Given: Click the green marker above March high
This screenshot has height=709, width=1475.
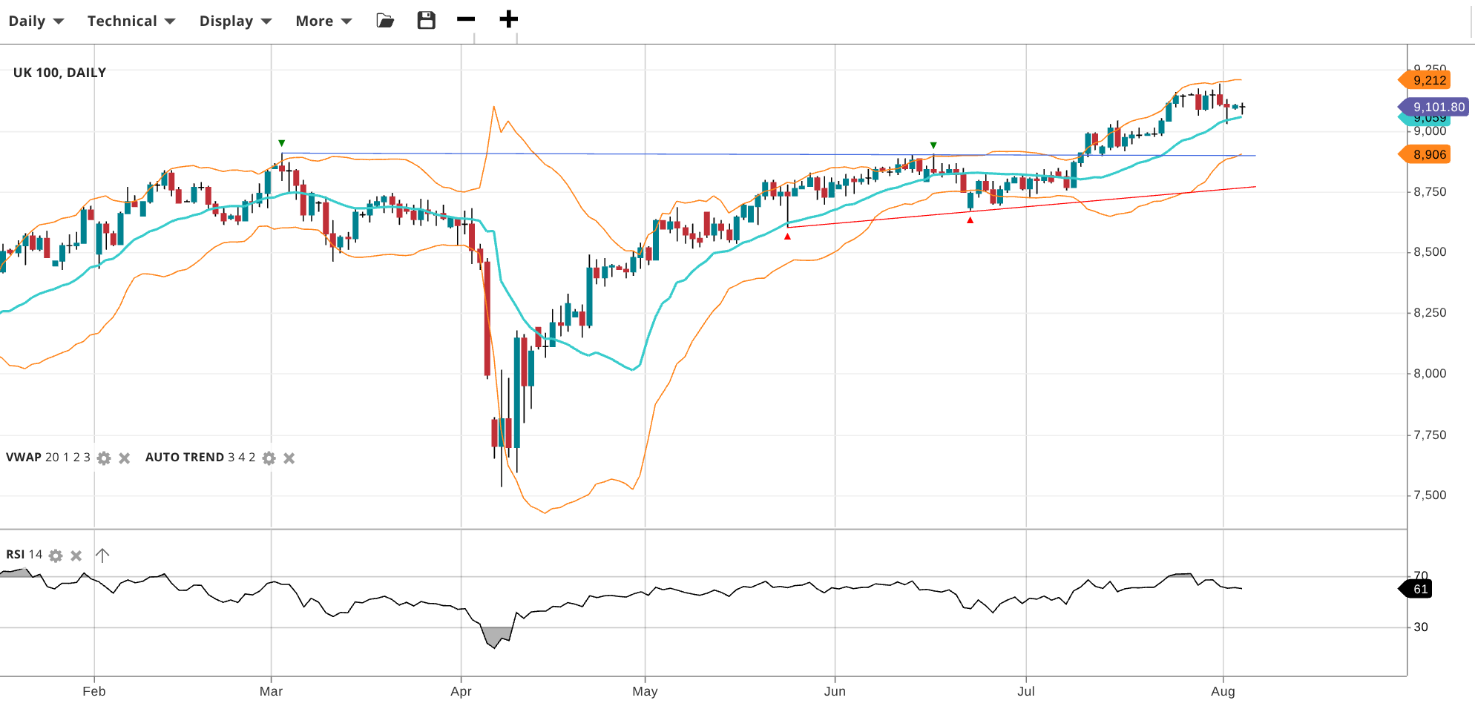Looking at the screenshot, I should click(281, 143).
